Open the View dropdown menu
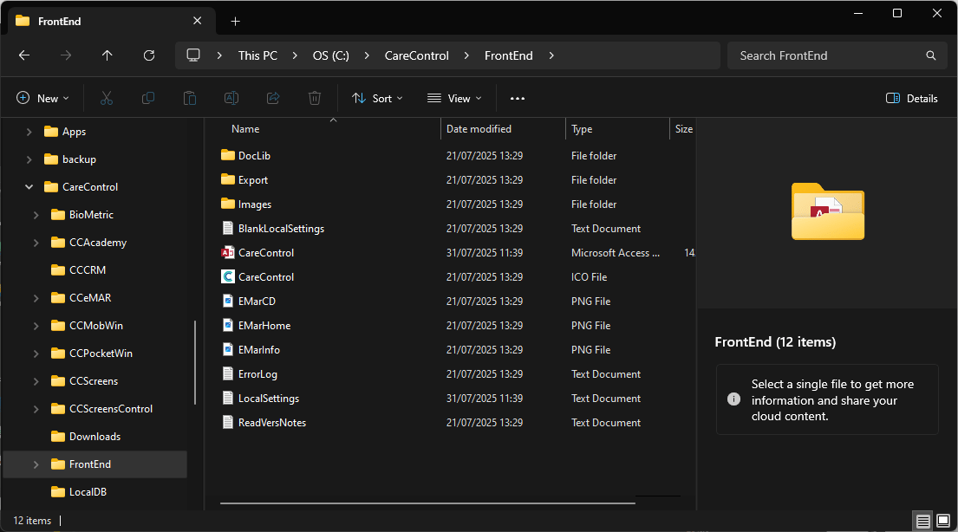The height and width of the screenshot is (532, 958). pos(454,98)
